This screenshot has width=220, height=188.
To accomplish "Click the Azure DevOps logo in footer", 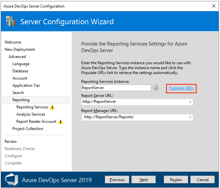I will [11, 179].
